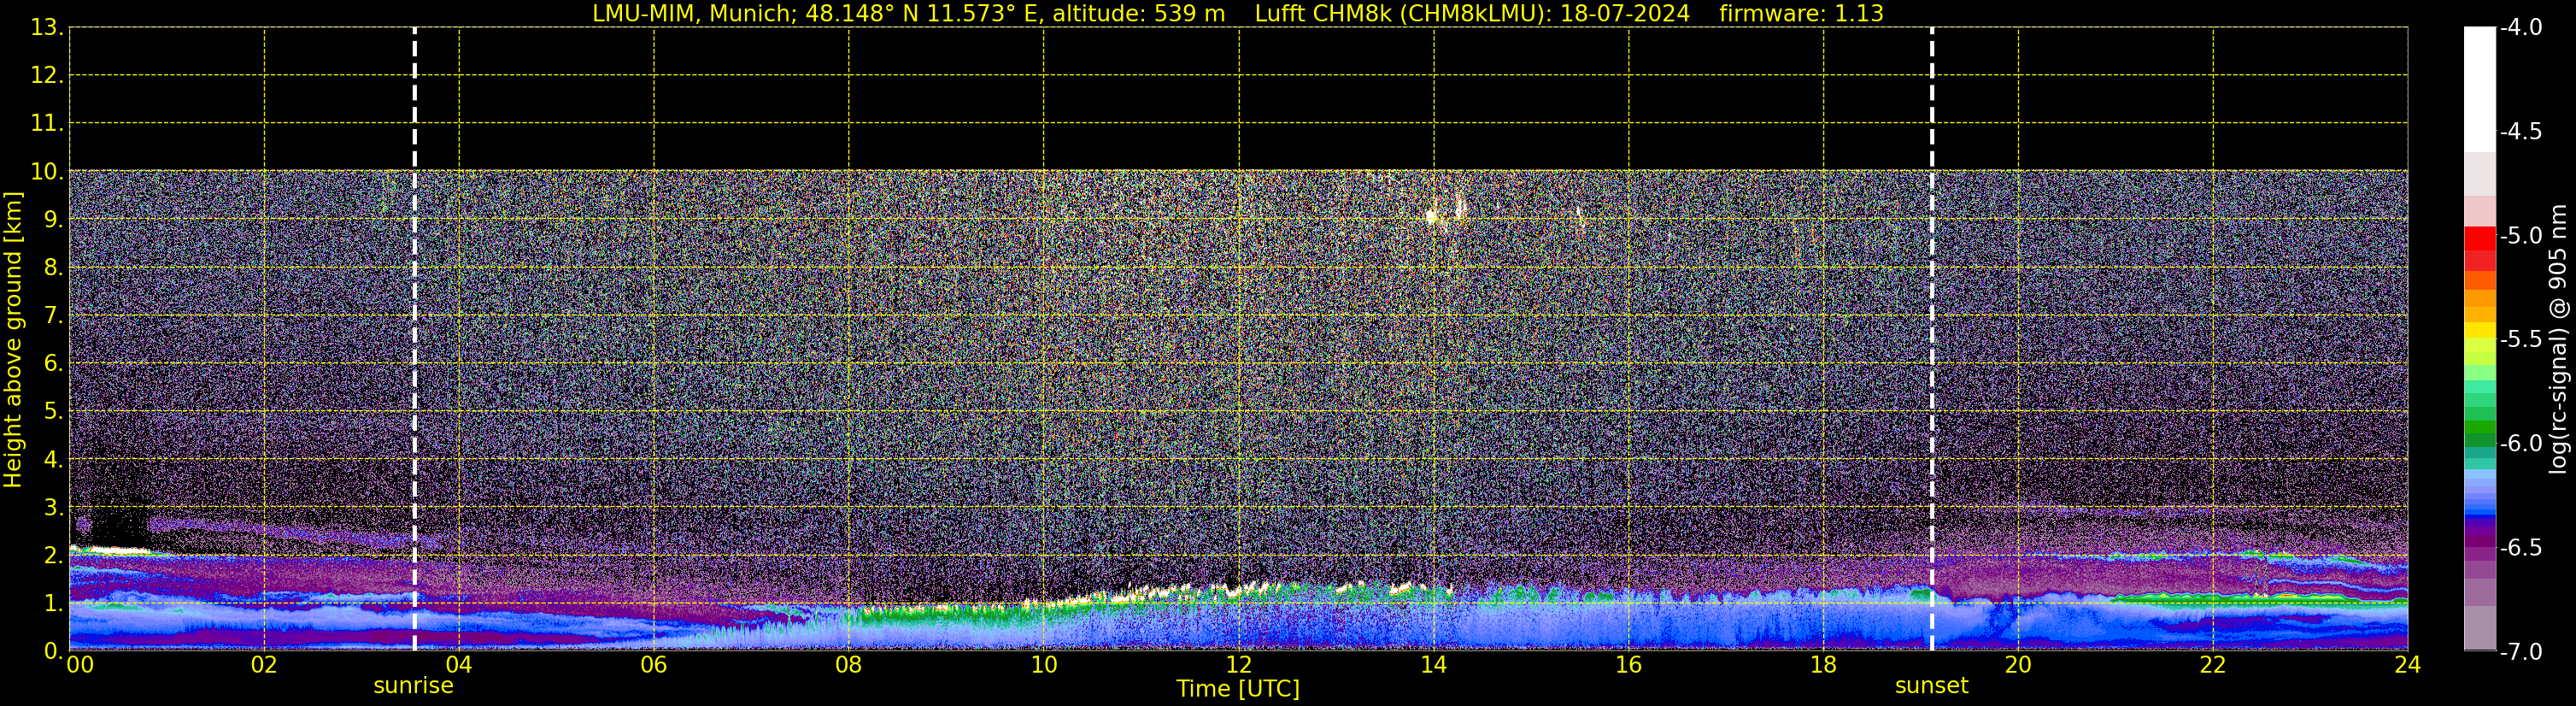Click the 13. height axis tick label
Image resolution: width=2576 pixels, height=706 pixels.
[47, 28]
